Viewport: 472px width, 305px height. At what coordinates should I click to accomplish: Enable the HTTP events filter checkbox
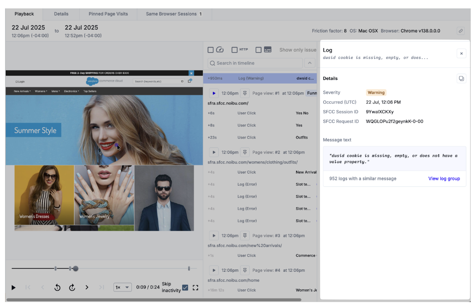[235, 50]
